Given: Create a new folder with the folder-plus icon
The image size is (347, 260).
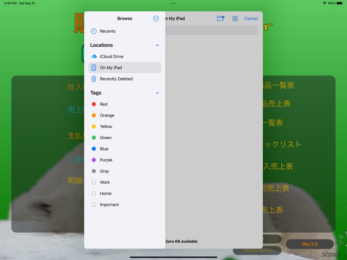Looking at the screenshot, I should point(221,19).
